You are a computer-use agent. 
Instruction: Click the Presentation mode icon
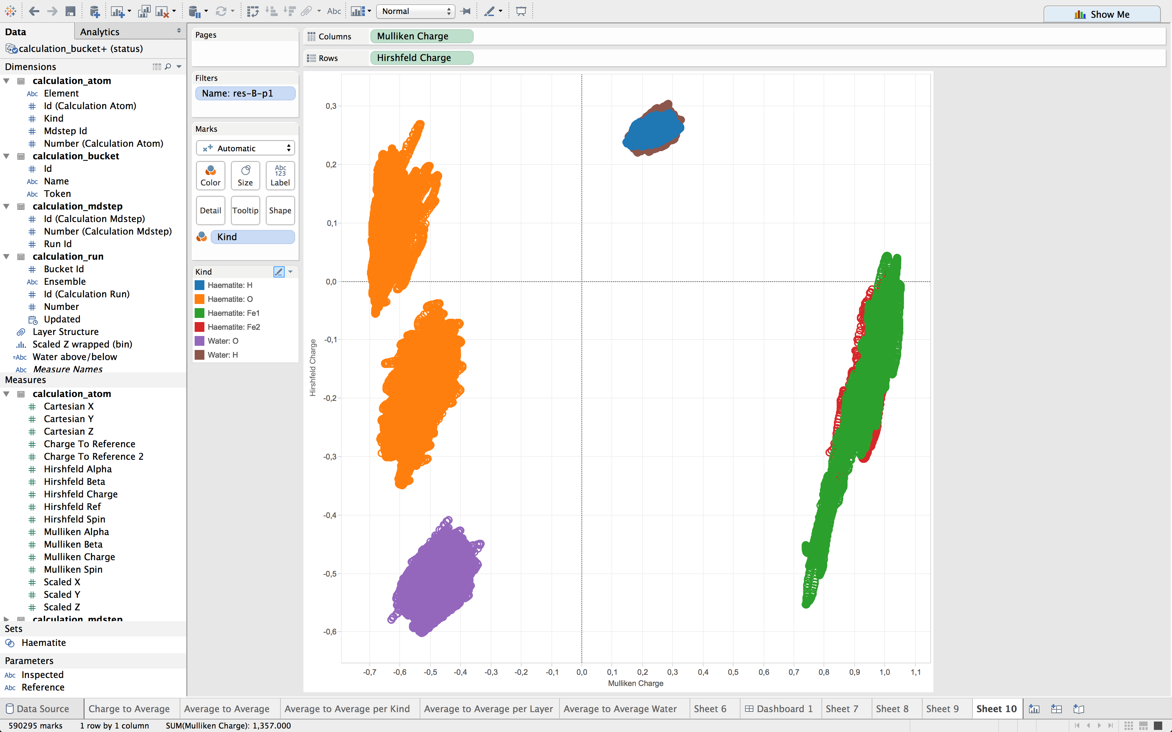[521, 11]
